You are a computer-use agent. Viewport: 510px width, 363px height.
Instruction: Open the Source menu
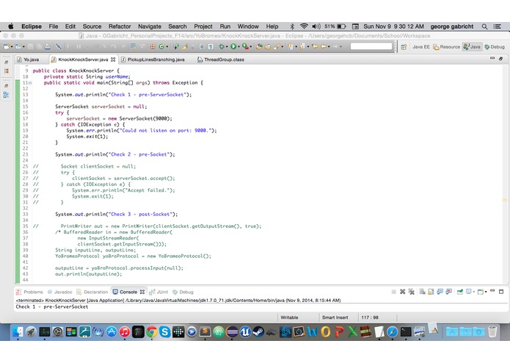[x=92, y=26]
